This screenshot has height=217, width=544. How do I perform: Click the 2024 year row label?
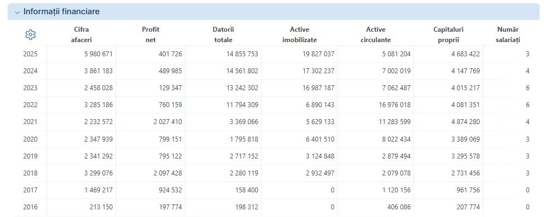[30, 71]
